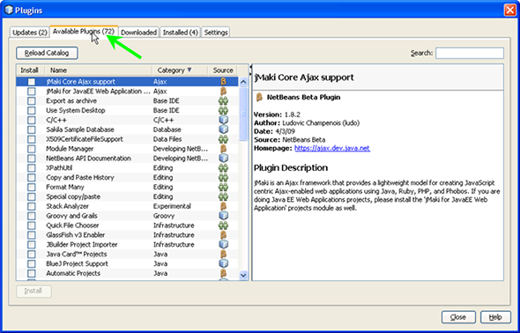Select the JBuilder Project Importer row
The image size is (520, 333).
click(x=127, y=245)
